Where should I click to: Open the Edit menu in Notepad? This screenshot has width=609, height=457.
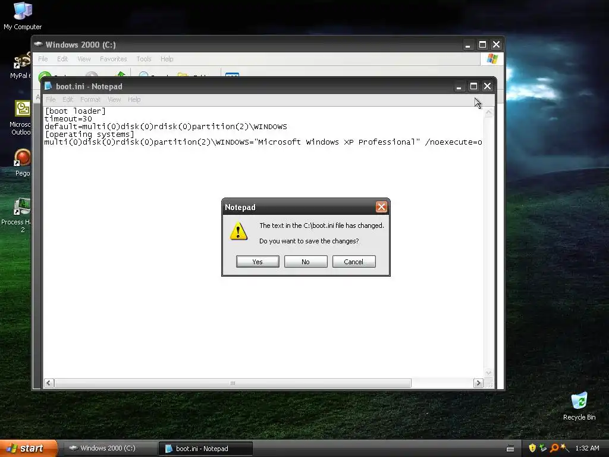pyautogui.click(x=68, y=99)
